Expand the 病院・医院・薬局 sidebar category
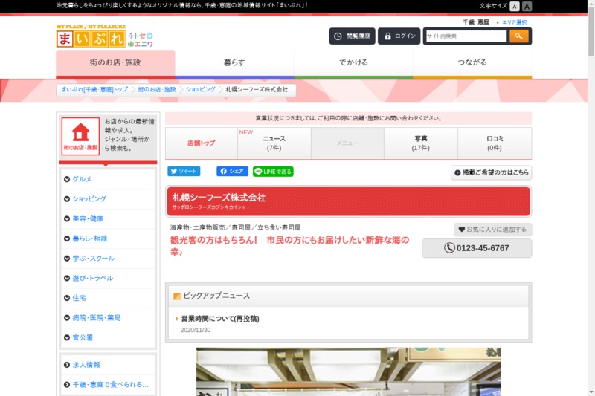Viewport: 595px width, 396px height. click(96, 318)
